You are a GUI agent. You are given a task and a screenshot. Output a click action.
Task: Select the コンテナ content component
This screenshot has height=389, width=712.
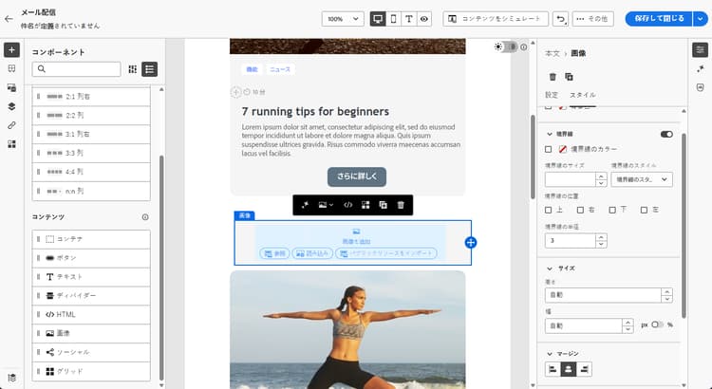pos(91,239)
